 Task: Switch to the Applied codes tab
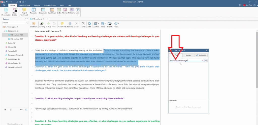coord(188,55)
